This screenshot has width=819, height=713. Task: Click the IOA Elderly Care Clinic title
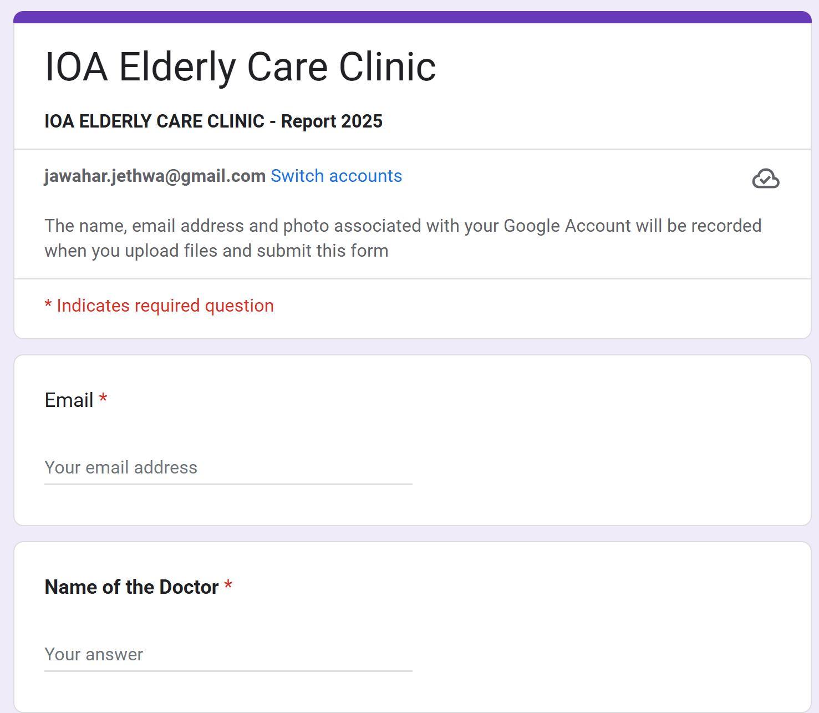tap(240, 67)
